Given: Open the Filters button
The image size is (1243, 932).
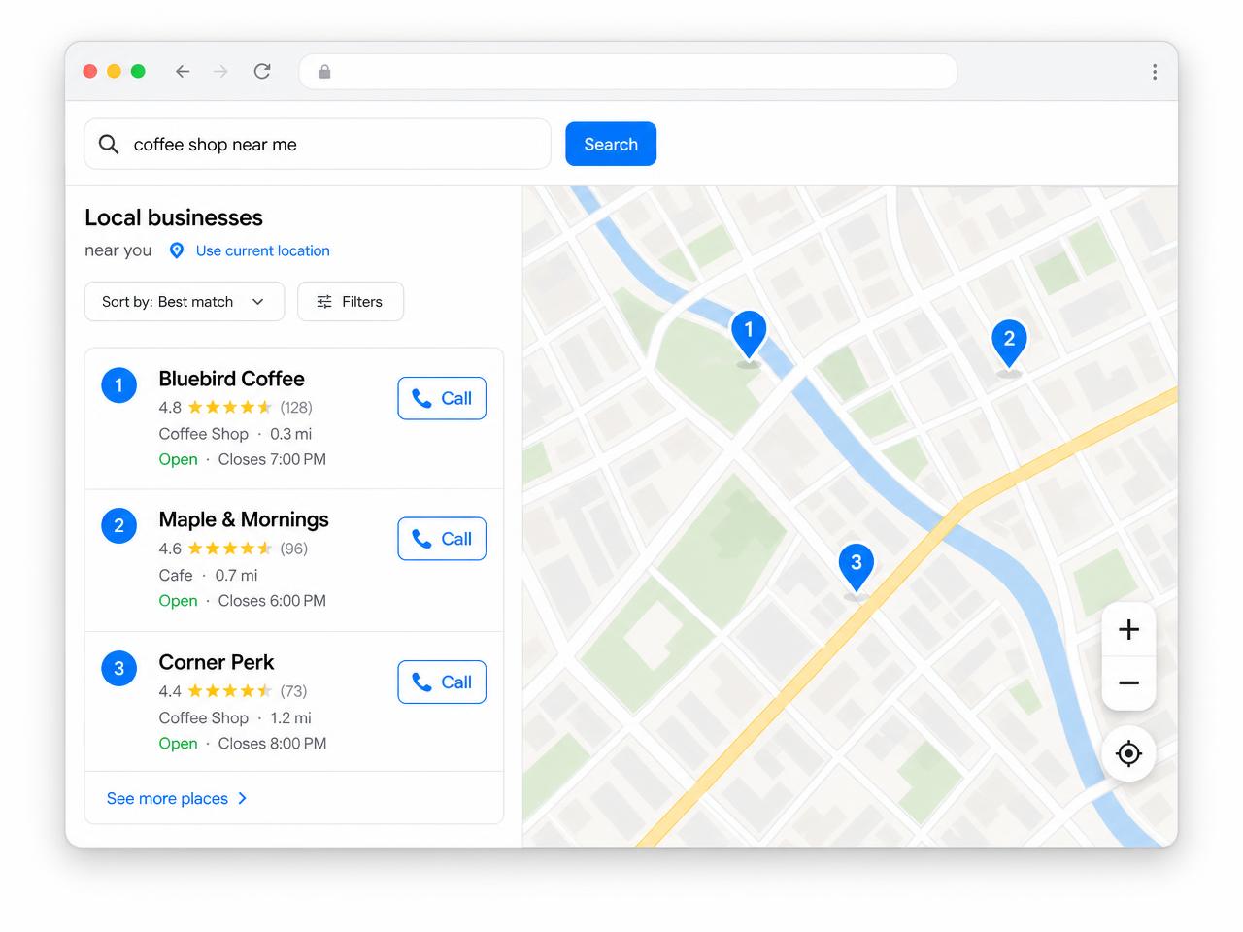Looking at the screenshot, I should 351,302.
